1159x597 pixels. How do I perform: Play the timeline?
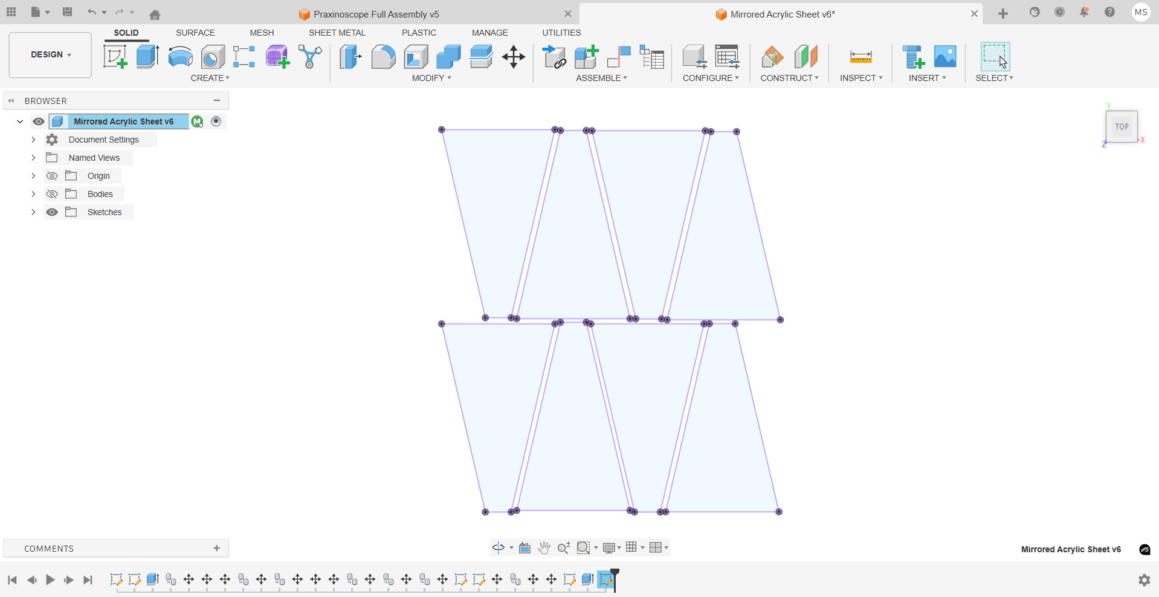50,580
